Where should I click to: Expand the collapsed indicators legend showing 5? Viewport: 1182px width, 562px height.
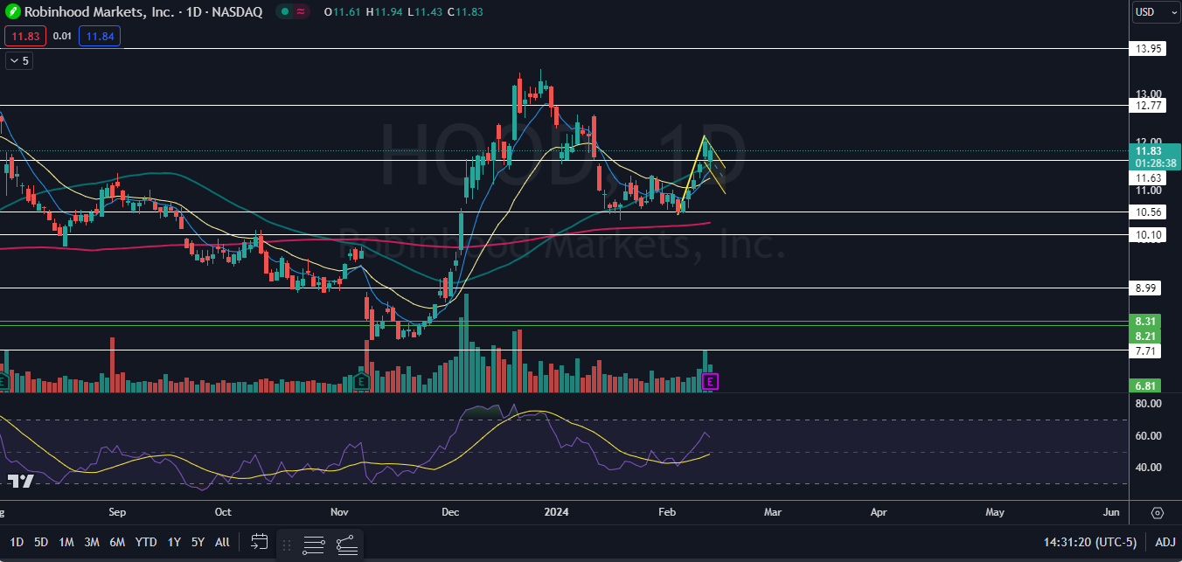pyautogui.click(x=18, y=61)
